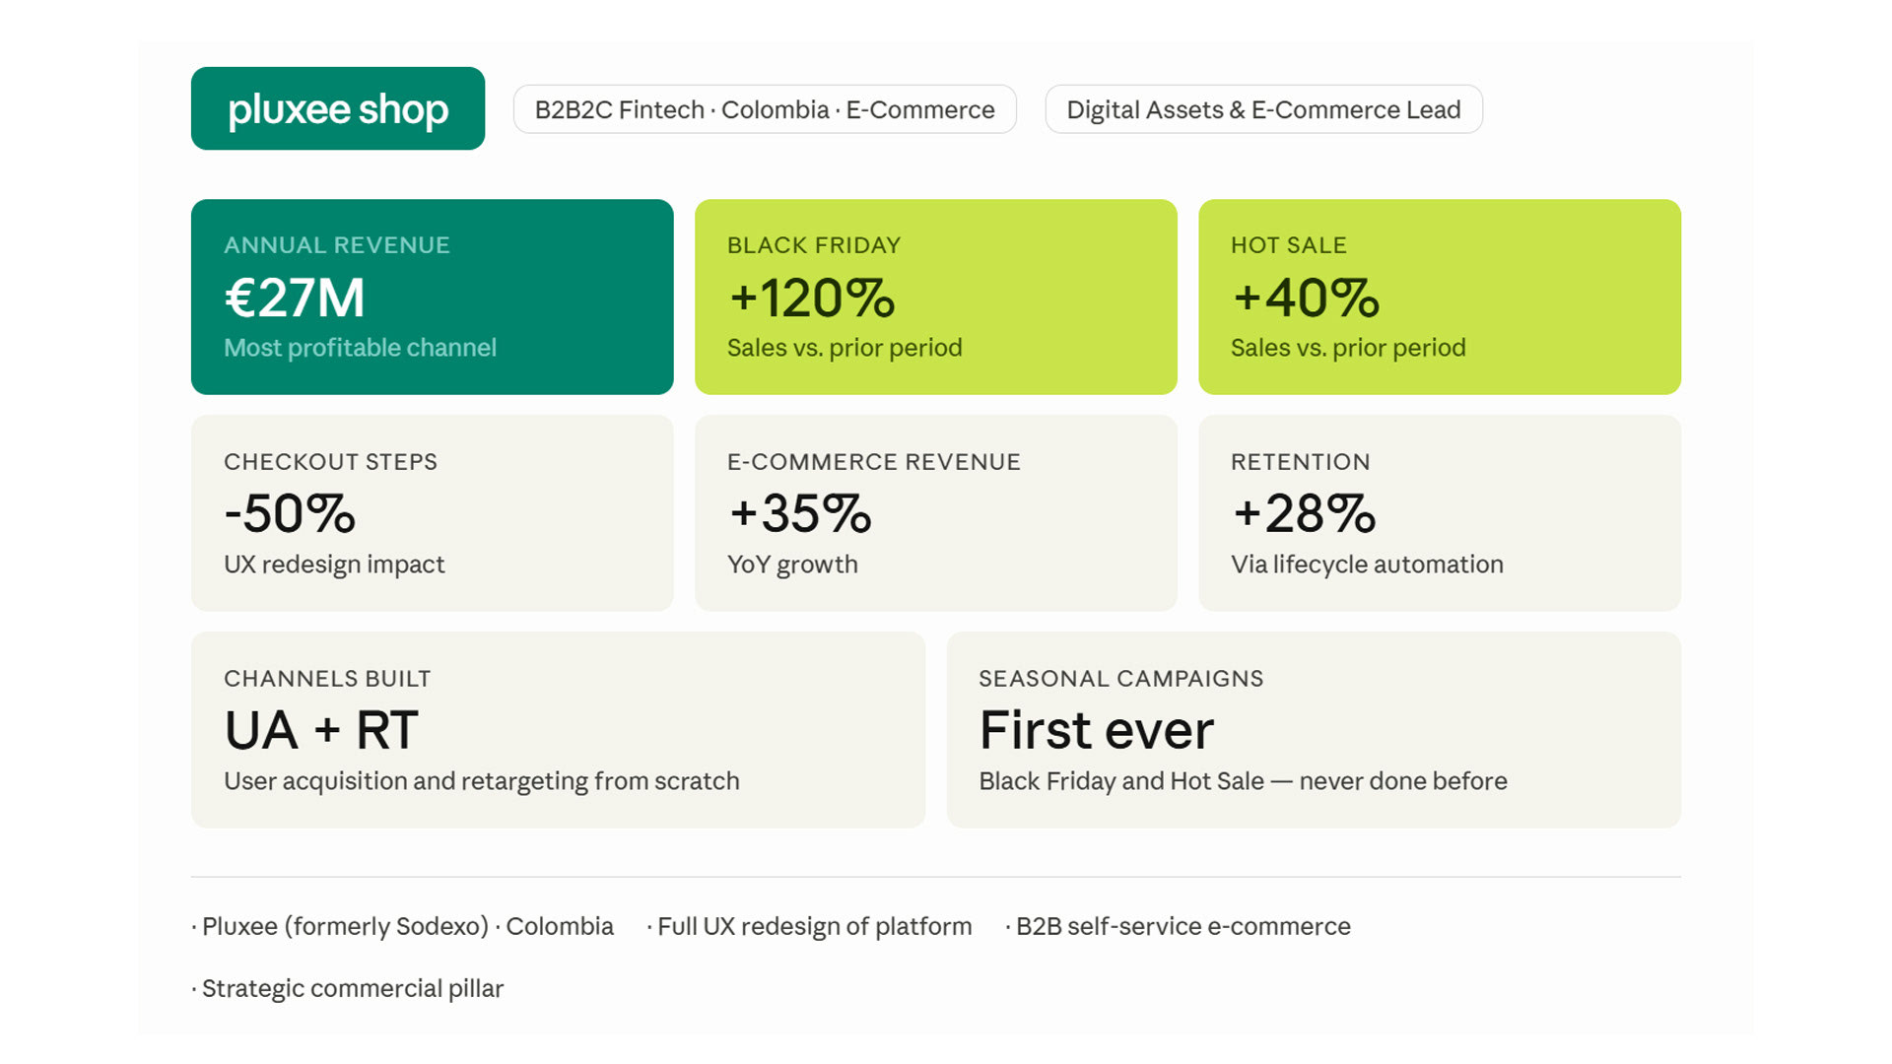
Task: Open the Annual Revenue €27M card
Action: coord(432,297)
